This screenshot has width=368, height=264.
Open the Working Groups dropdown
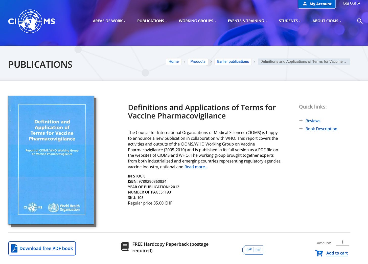[x=197, y=21]
